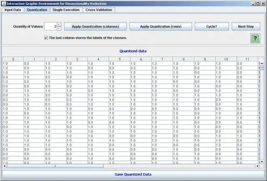Switch to the Input Data tab
This screenshot has height=181, width=267.
tap(13, 10)
